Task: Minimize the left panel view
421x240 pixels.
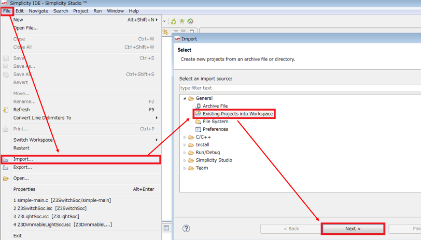Action: [x=184, y=31]
